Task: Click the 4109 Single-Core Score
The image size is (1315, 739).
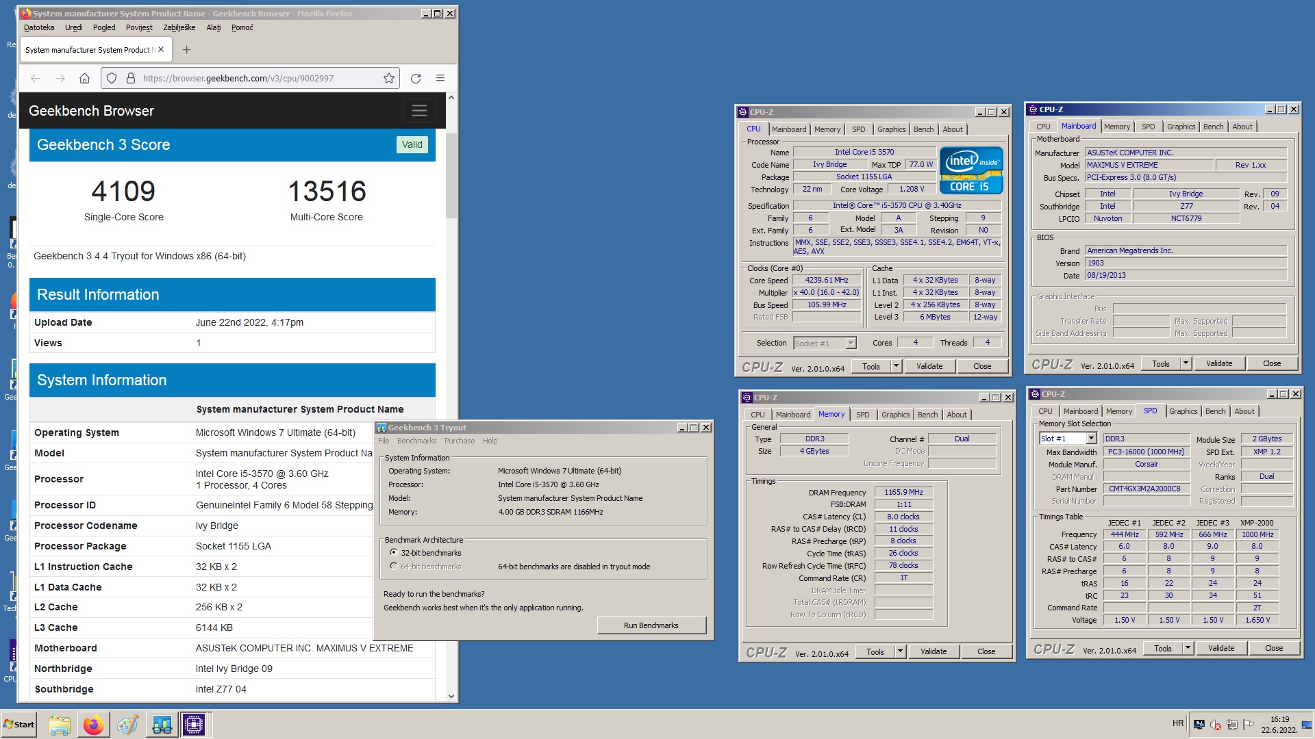Action: click(x=123, y=192)
